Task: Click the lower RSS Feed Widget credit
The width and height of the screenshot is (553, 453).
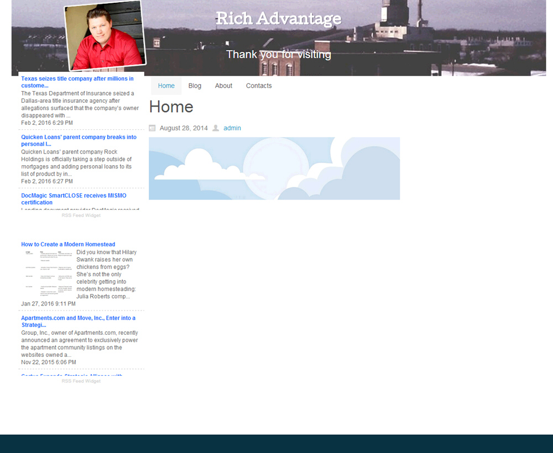Action: [81, 381]
